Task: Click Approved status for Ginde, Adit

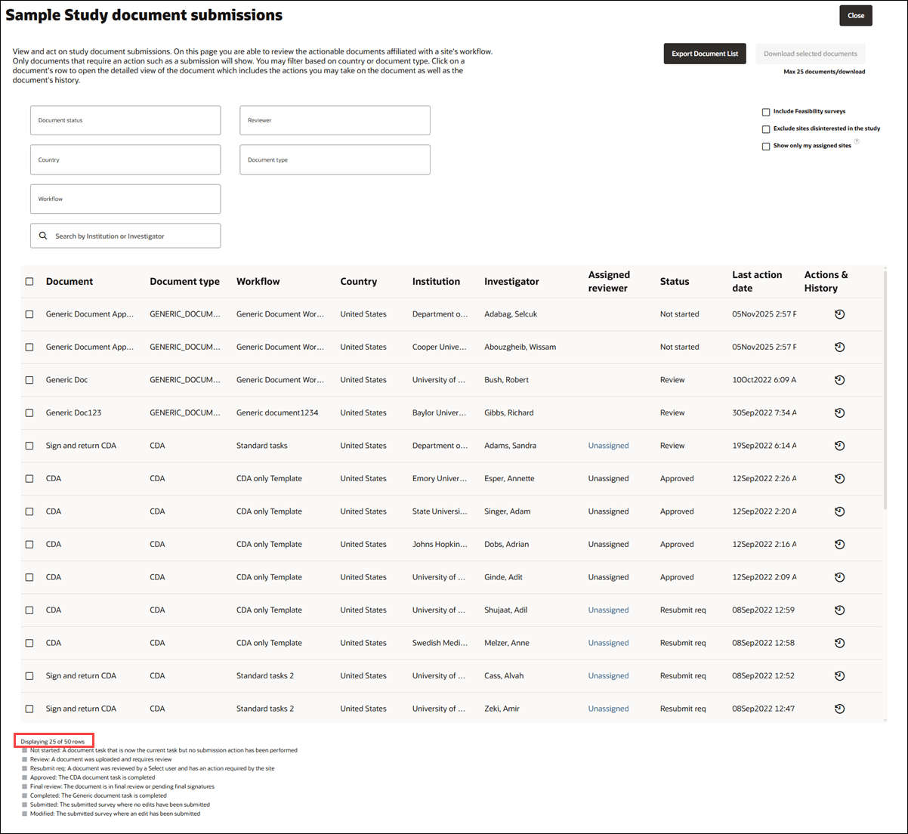Action: coord(677,577)
